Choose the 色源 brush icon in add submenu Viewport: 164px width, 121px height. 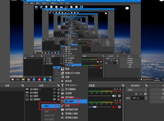point(62,105)
